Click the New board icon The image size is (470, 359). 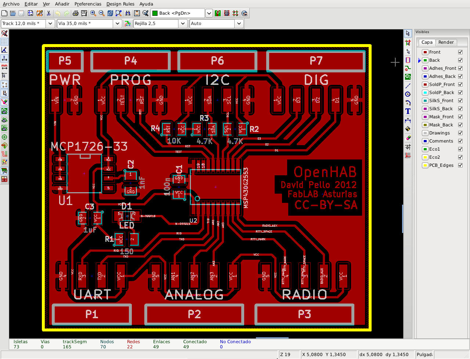coord(4,13)
